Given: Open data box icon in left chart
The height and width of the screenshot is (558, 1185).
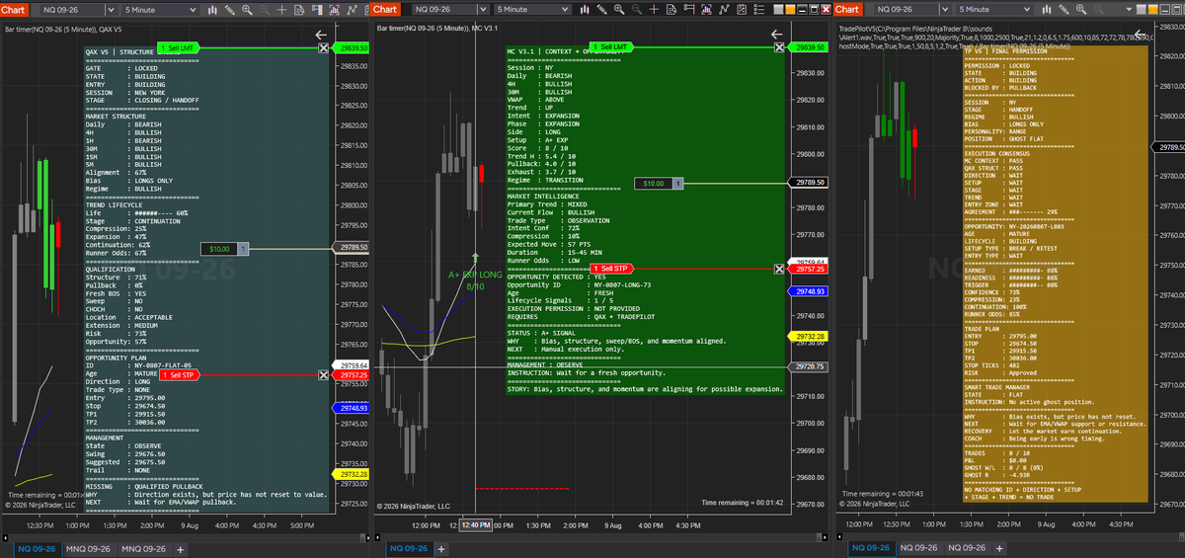Looking at the screenshot, I should pyautogui.click(x=299, y=9).
